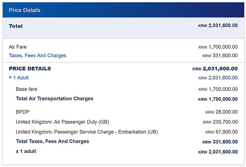Image resolution: width=246 pixels, height=167 pixels.
Task: Click the BPDP amount KRW 28,000.00
Action: 221,112
